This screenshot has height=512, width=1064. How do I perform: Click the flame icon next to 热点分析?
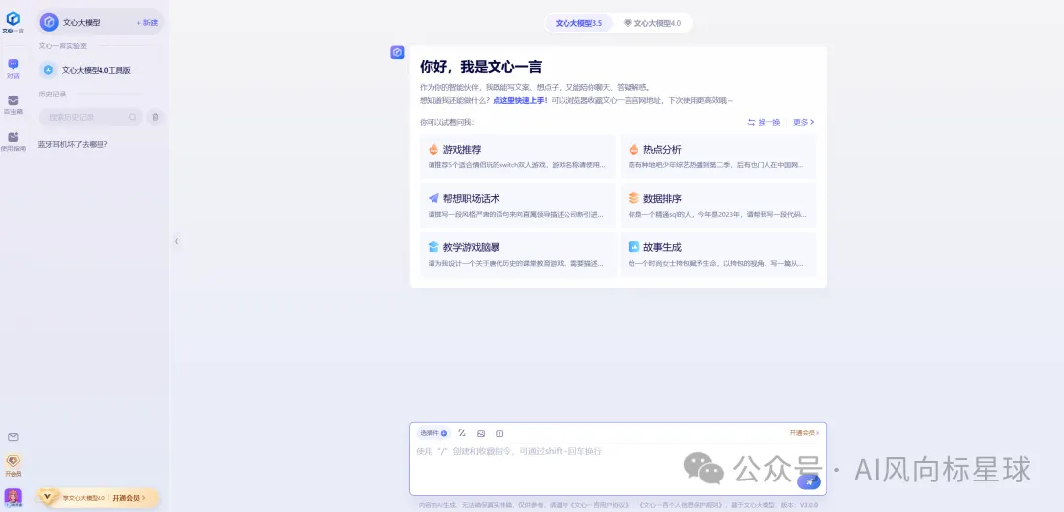633,150
